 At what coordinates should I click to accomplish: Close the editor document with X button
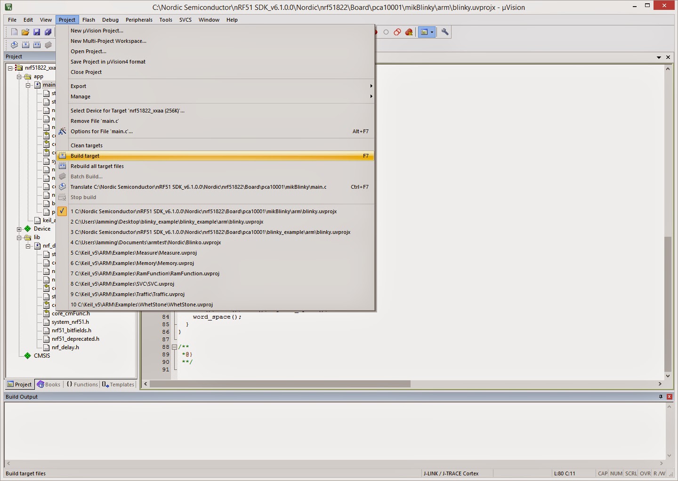tap(668, 57)
